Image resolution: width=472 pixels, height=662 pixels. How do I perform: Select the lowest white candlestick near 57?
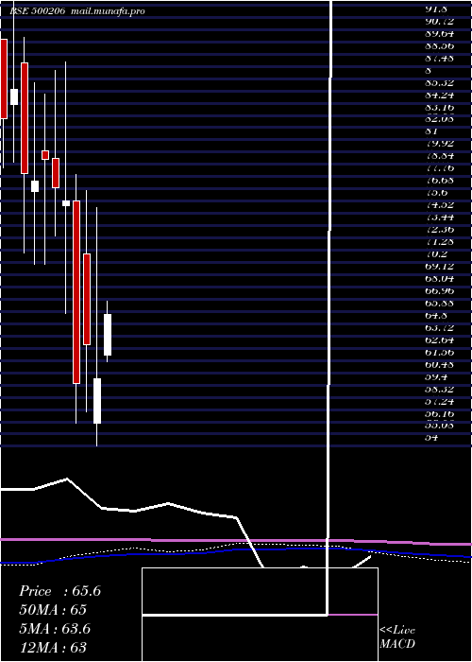click(97, 401)
